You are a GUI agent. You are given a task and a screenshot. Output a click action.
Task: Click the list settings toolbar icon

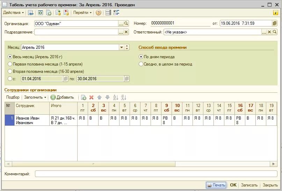click(108, 13)
